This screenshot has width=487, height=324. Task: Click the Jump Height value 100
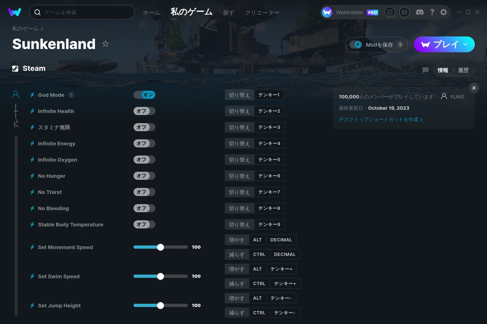[x=196, y=305]
